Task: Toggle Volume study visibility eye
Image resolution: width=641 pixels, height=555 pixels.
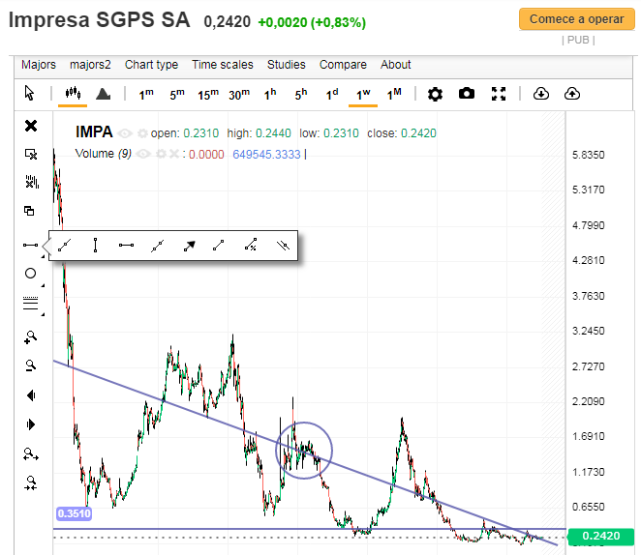Action: pos(143,155)
